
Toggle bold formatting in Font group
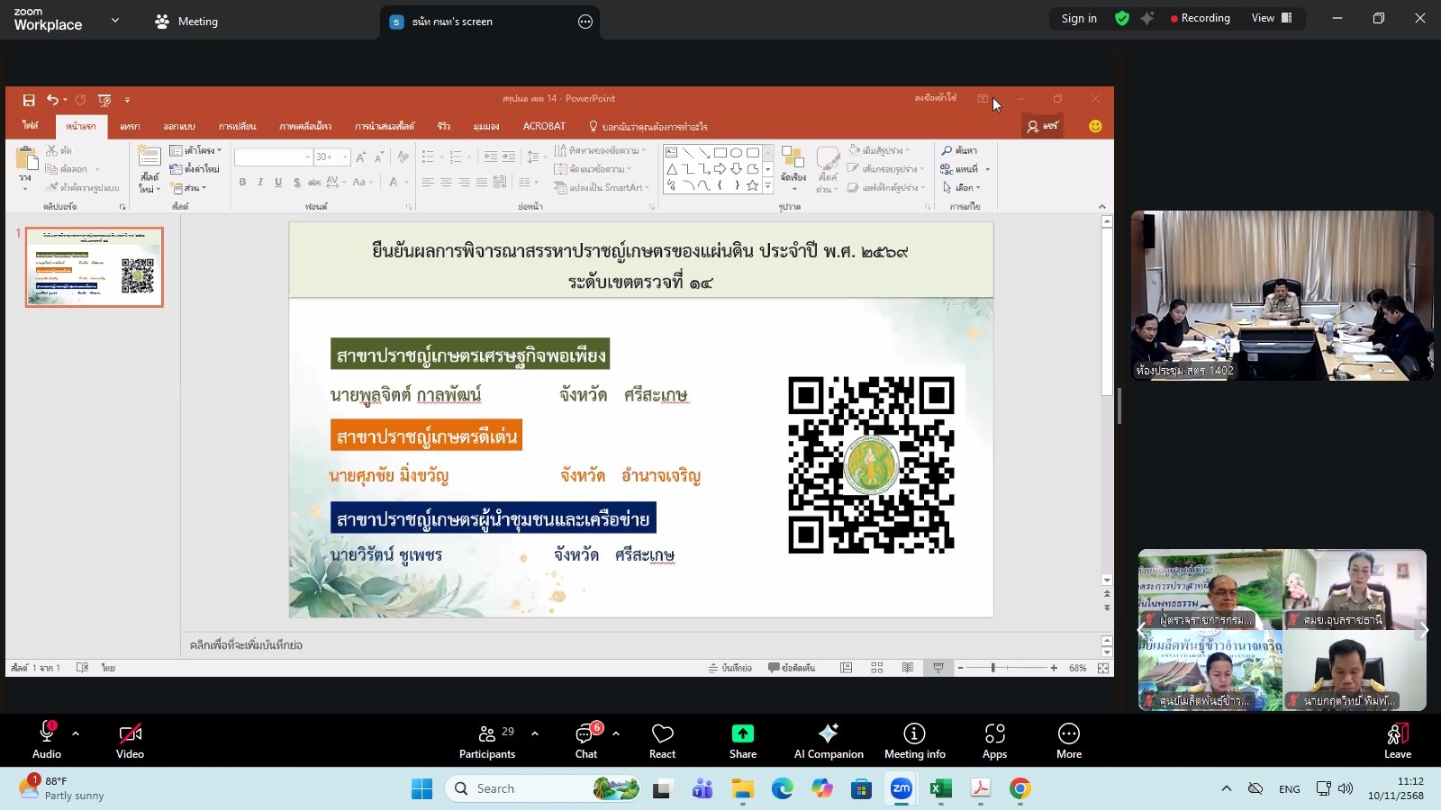tap(242, 182)
